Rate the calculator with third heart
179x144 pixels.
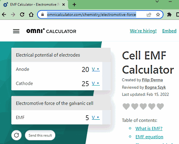click(143, 107)
